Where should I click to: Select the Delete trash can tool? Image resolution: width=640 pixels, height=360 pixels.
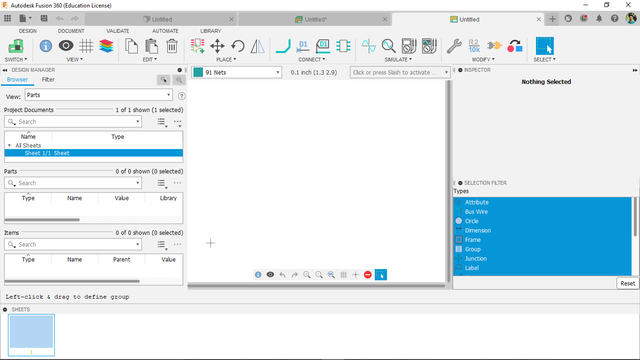[172, 46]
